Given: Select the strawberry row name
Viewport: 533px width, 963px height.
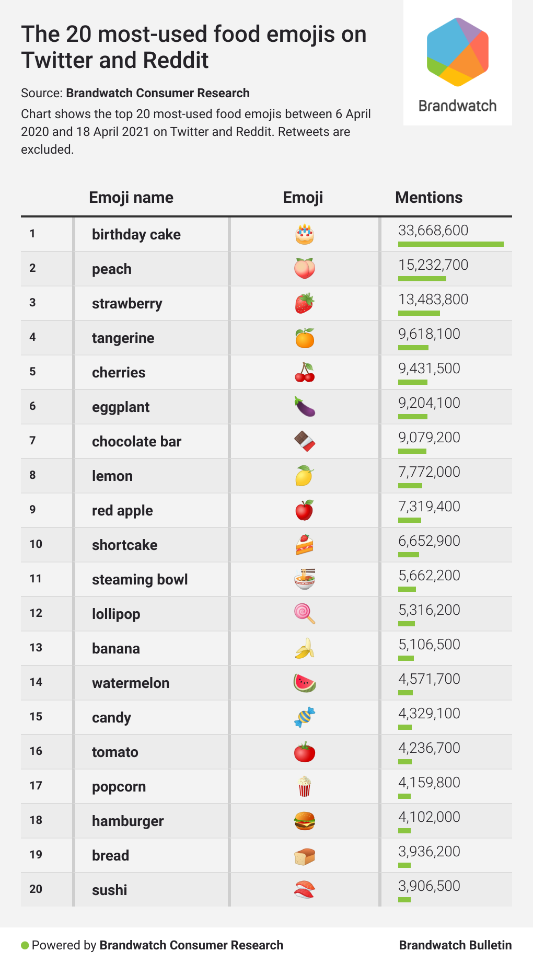Looking at the screenshot, I should click(127, 303).
